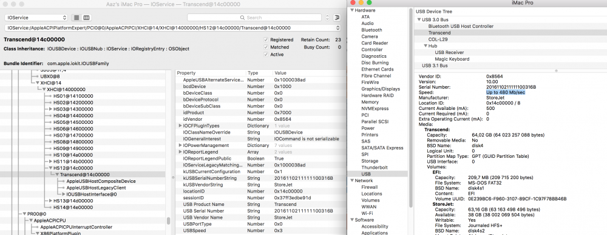Viewport: 607px width, 235px height.
Task: Select Accessibility under Software
Action: pos(375,226)
